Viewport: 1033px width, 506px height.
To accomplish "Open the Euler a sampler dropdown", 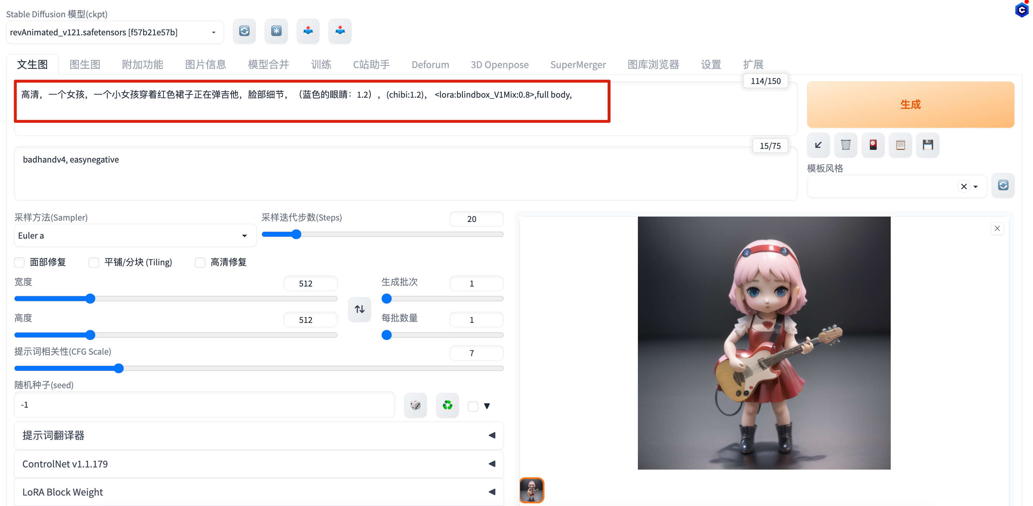I will coord(135,236).
